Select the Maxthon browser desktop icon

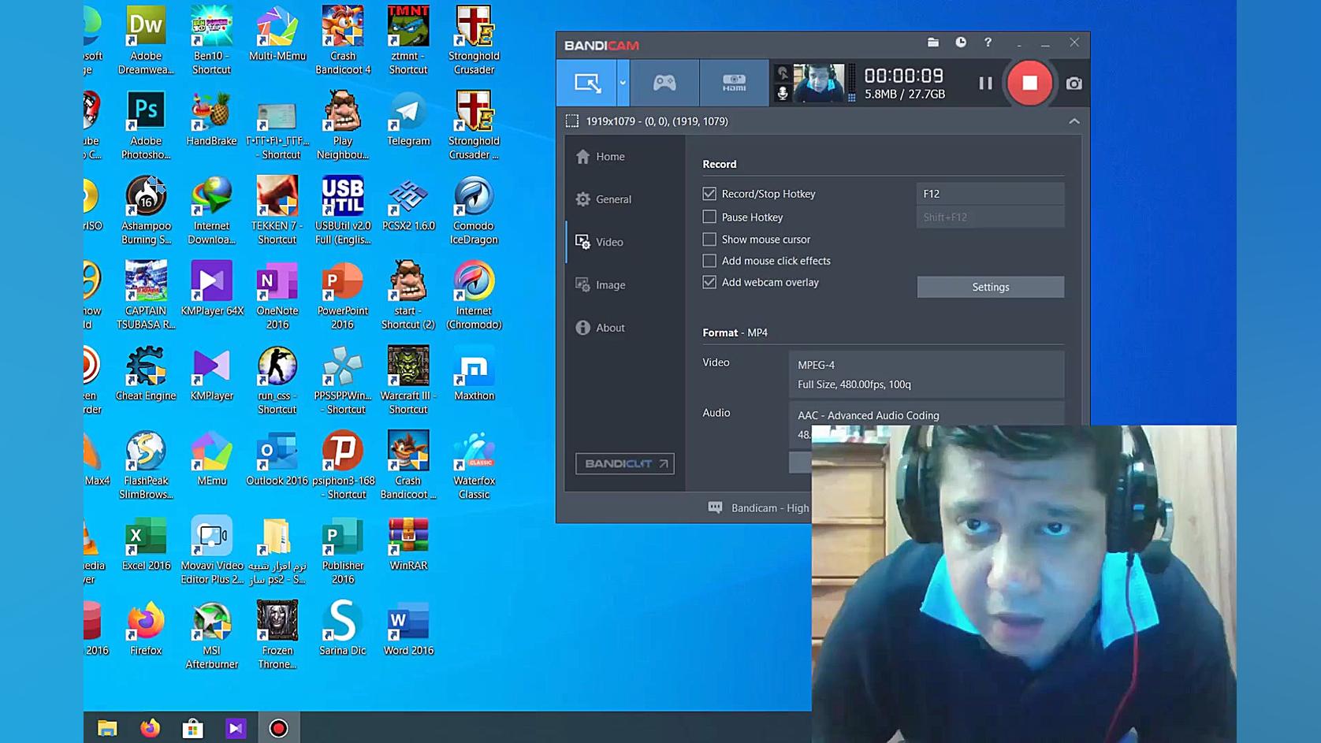pos(474,373)
